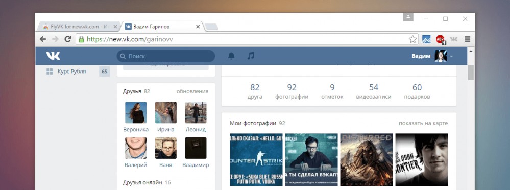Viewport: 510px width, 190px height.
Task: Minimize the Chrome window
Action: (426, 19)
